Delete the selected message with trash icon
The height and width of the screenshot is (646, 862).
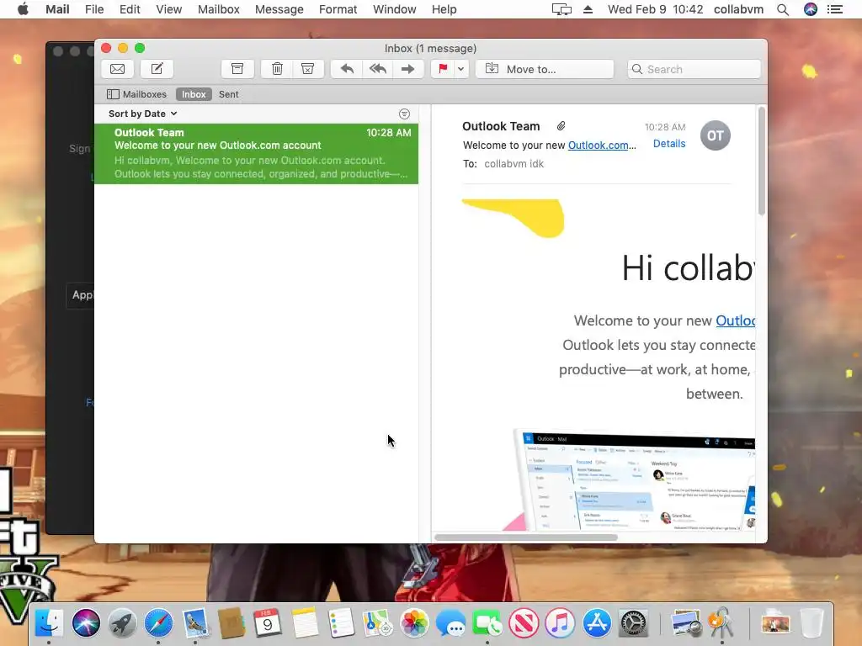click(x=277, y=69)
